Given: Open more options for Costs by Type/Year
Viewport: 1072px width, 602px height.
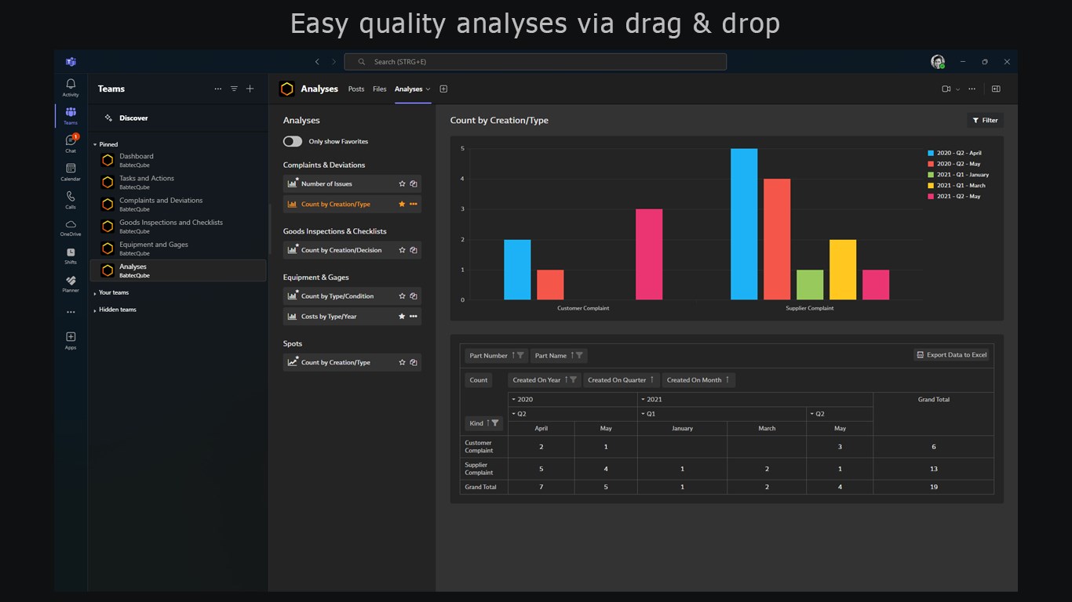Looking at the screenshot, I should point(414,317).
